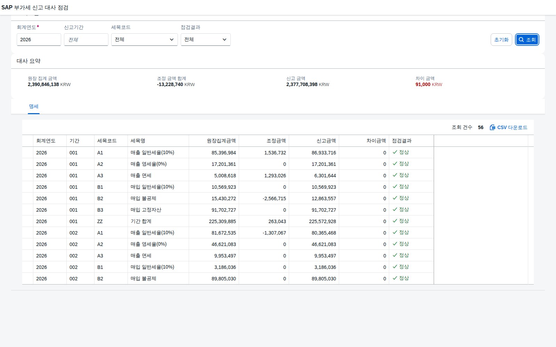Select row selector for 기간 합계 ZZ row
The height and width of the screenshot is (347, 556).
pyautogui.click(x=28, y=221)
